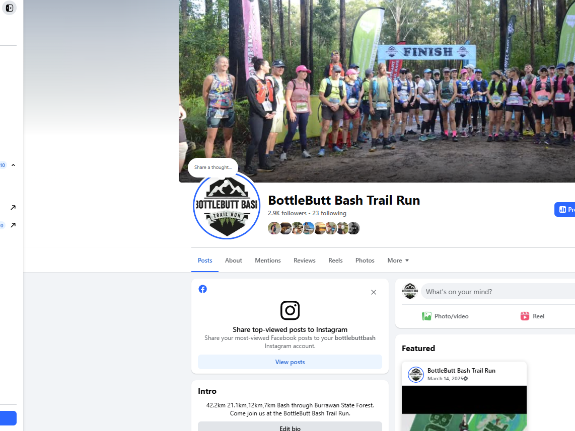Image resolution: width=575 pixels, height=431 pixels.
Task: Collapse the left sidebar chevron next to 10
Action: pyautogui.click(x=13, y=165)
